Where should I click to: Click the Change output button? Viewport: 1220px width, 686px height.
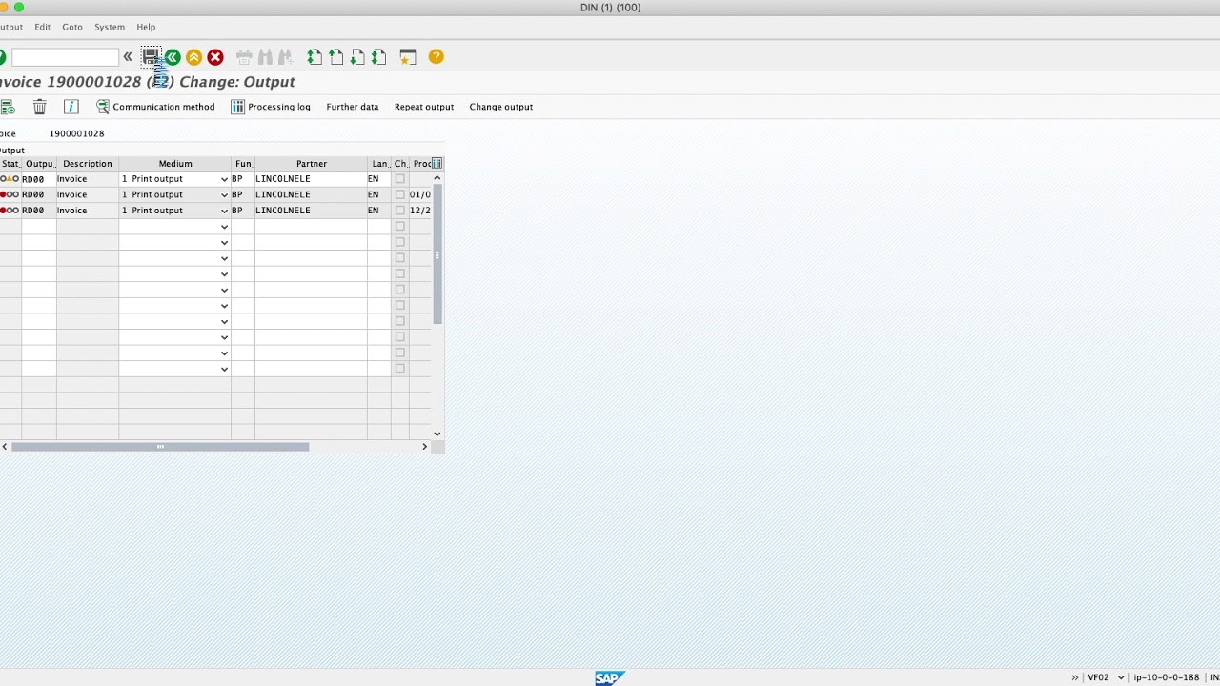point(501,107)
